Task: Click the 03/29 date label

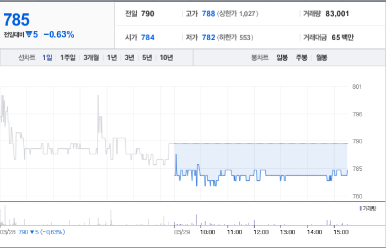Action: (182, 232)
